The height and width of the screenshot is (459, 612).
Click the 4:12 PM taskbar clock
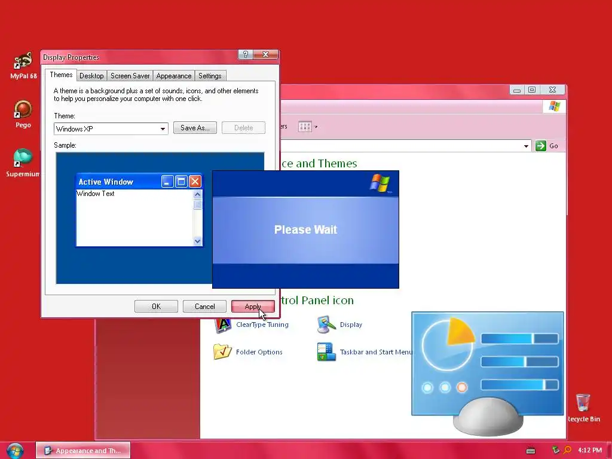(x=590, y=450)
